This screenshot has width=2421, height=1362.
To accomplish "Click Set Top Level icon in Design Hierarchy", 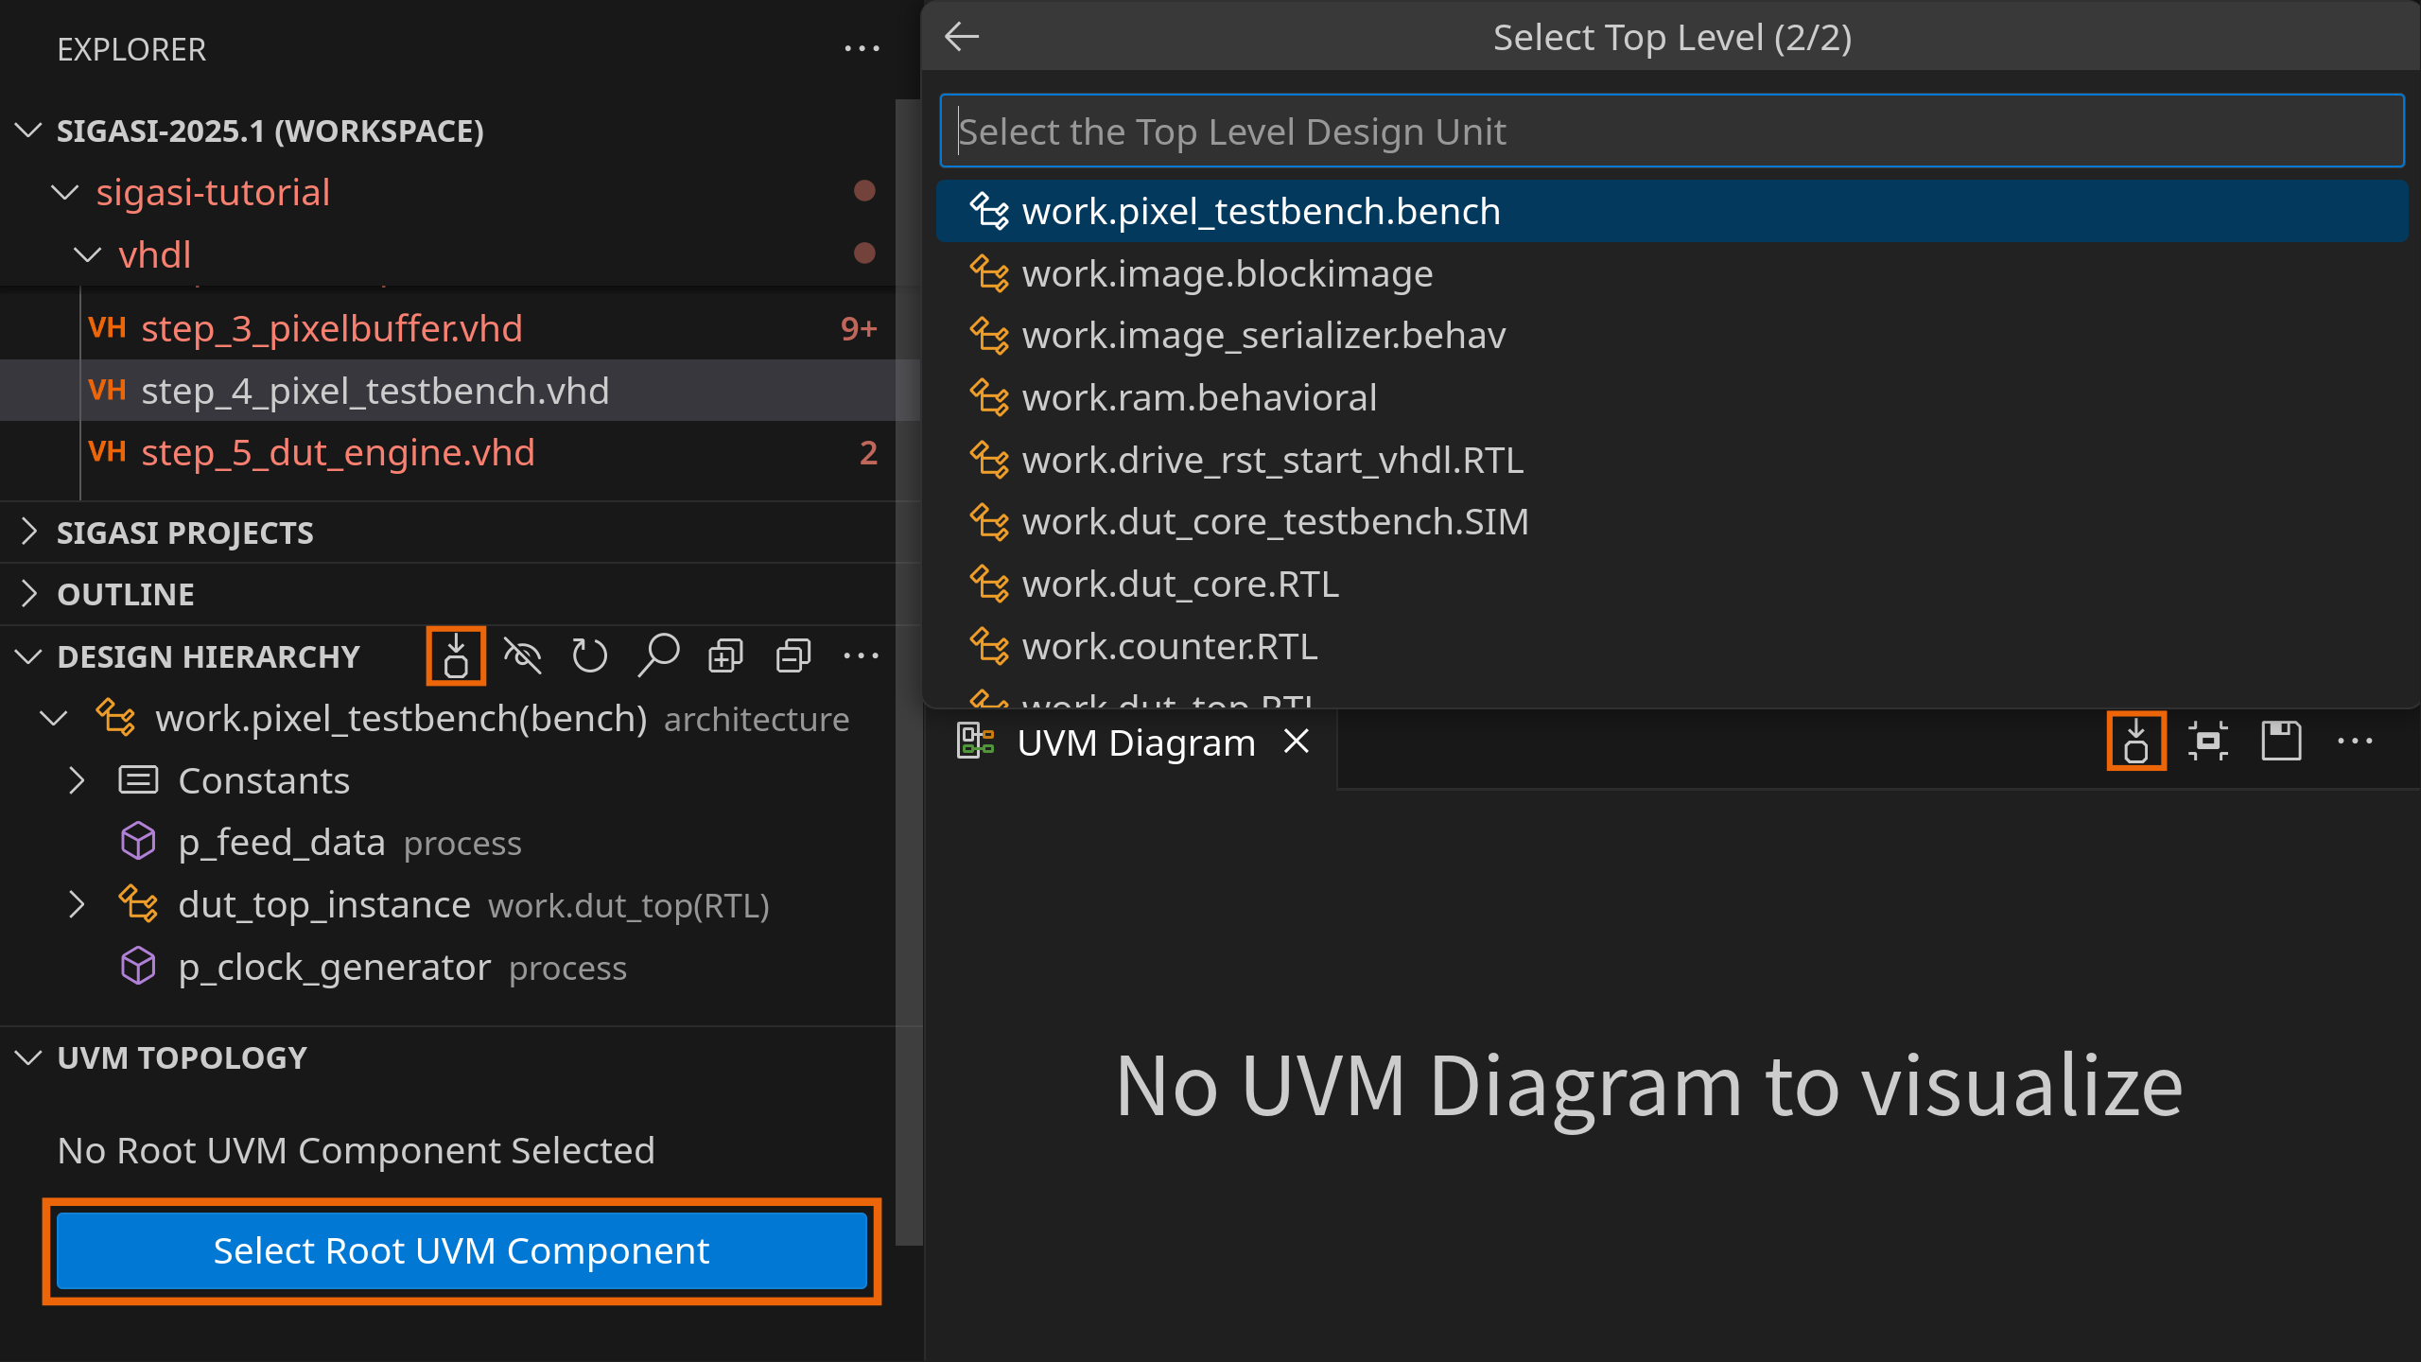I will pos(456,655).
